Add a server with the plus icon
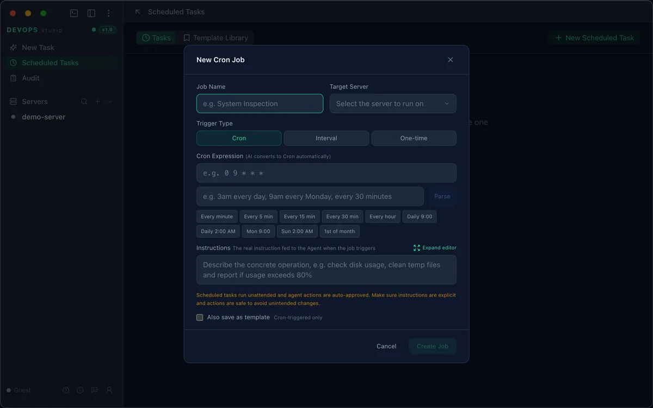The height and width of the screenshot is (408, 653). pos(98,102)
